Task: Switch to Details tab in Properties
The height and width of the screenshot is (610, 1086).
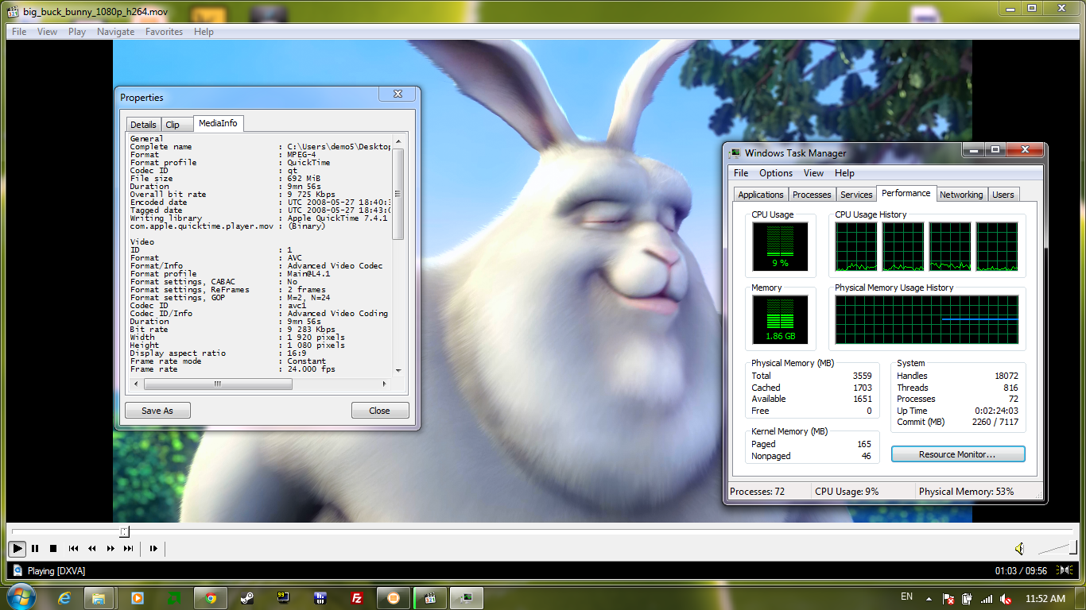Action: [x=143, y=125]
